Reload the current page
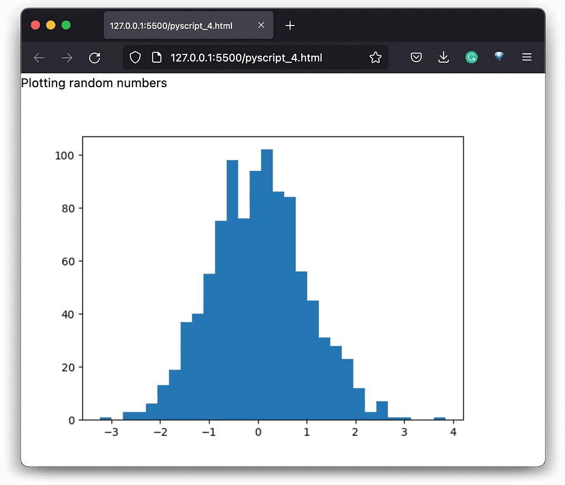The height and width of the screenshot is (485, 565). point(95,58)
